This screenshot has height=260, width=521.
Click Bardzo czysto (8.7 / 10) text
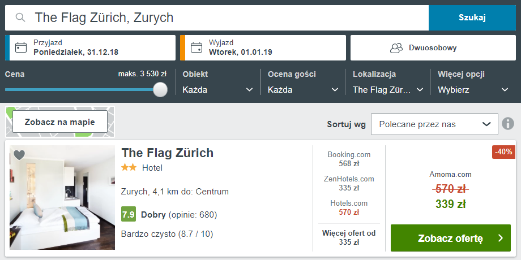point(167,234)
